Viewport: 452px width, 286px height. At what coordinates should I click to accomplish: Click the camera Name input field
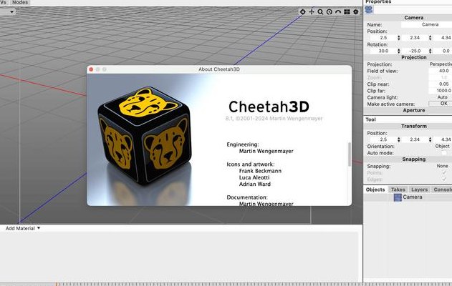(426, 25)
